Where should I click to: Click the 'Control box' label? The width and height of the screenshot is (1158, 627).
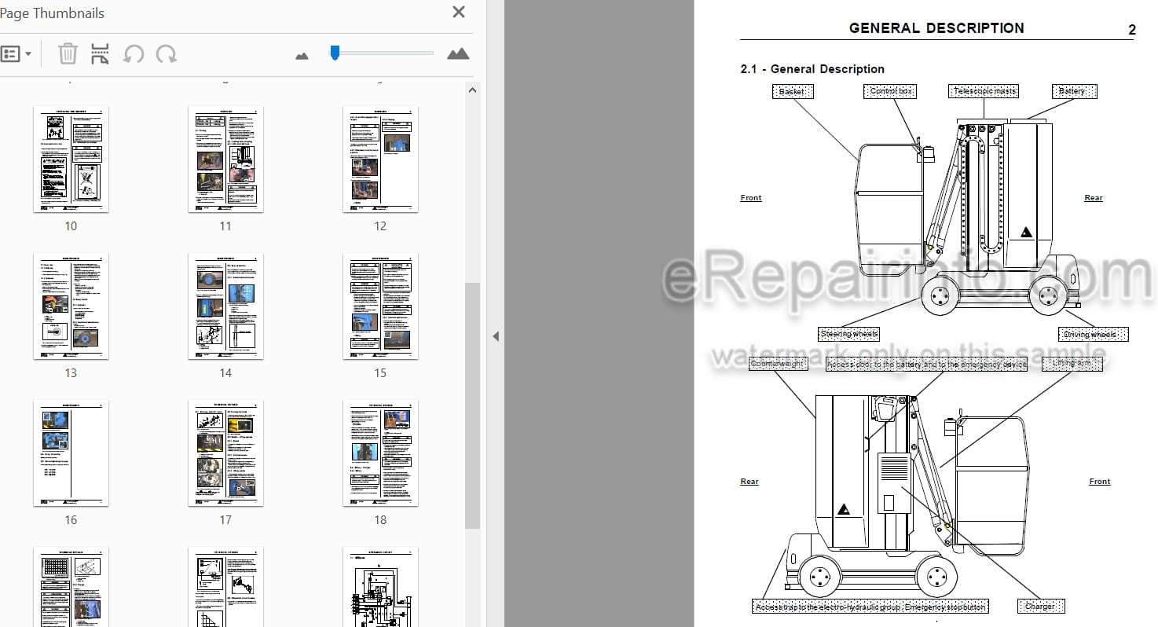pyautogui.click(x=892, y=91)
